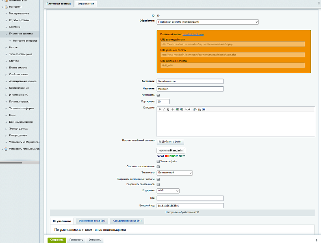This screenshot has height=243, width=321.
Task: Check the Удалить файл checkbox
Action: [x=158, y=161]
